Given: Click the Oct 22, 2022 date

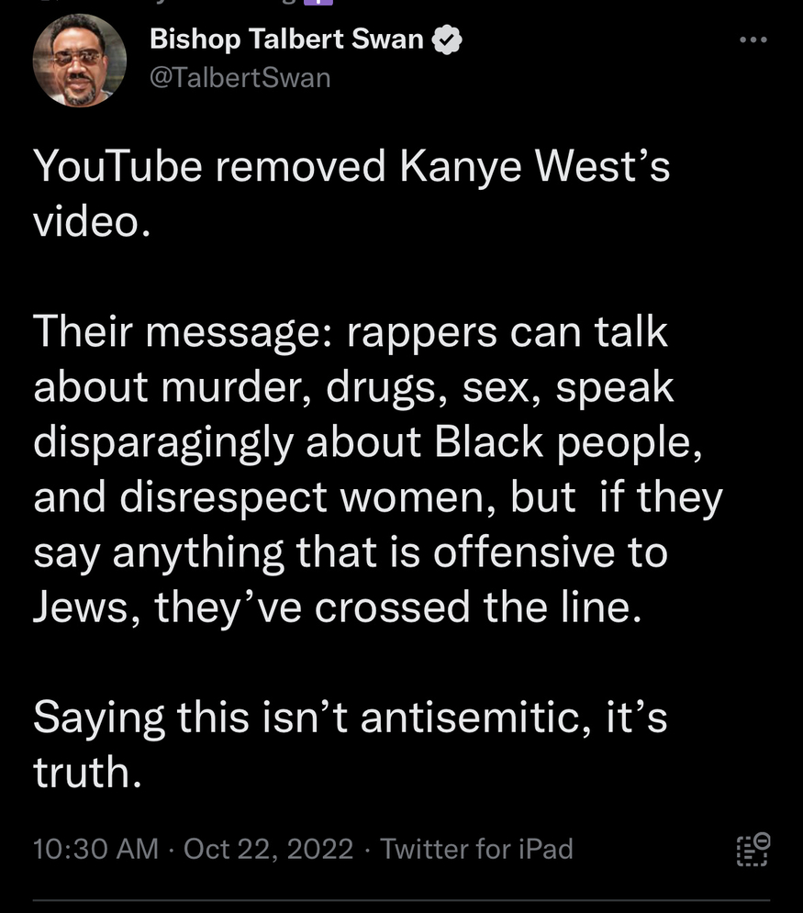Looking at the screenshot, I should pos(269,849).
